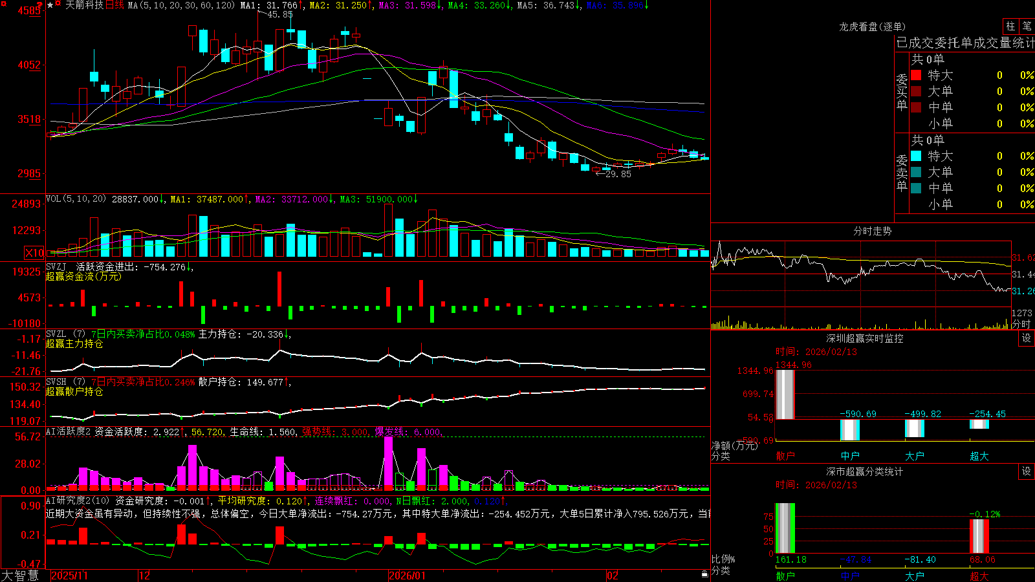Click the dark red 中单 buy-order swatch
This screenshot has width=1035, height=582.
916,107
